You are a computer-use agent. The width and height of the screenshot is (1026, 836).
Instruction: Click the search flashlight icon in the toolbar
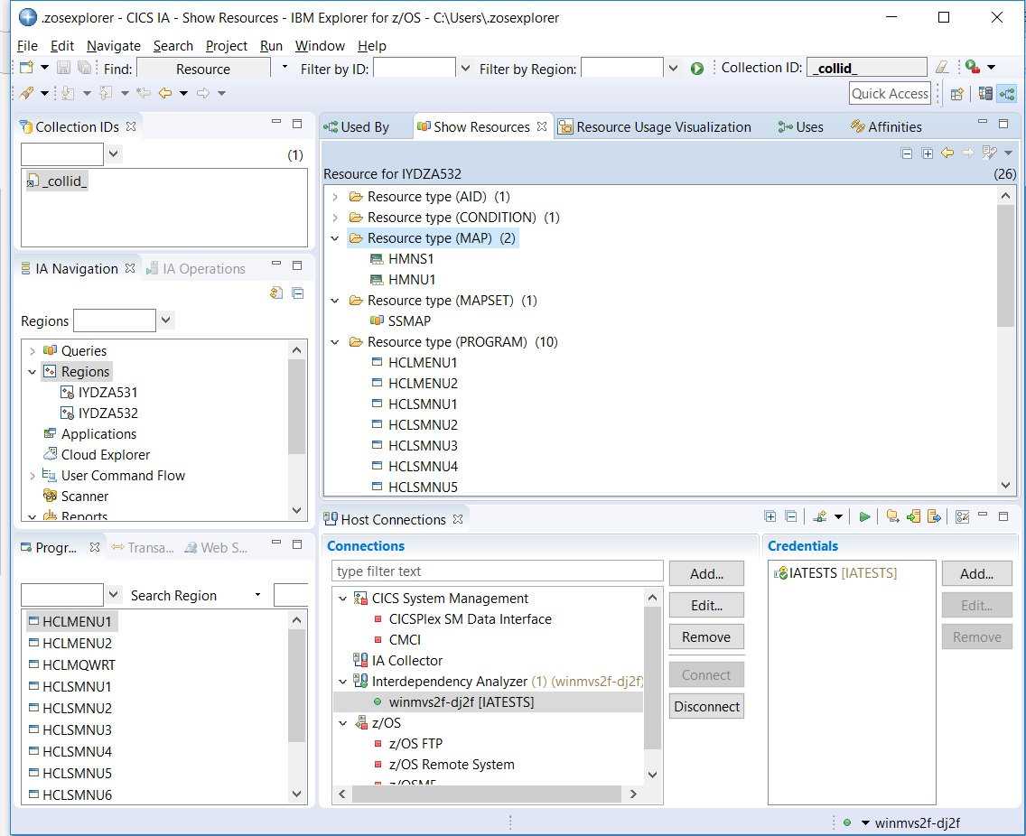(x=27, y=93)
